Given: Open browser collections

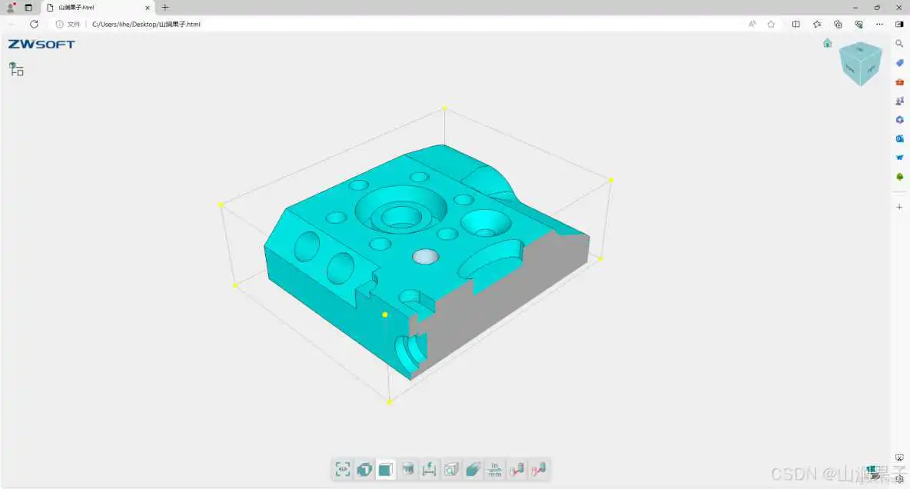Looking at the screenshot, I should click(x=838, y=25).
